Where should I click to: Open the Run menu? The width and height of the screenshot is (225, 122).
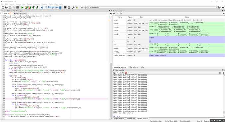tap(24, 4)
